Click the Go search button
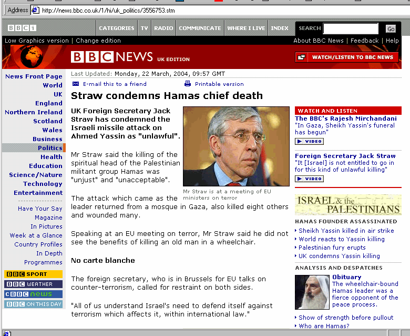The image size is (410, 336). tap(391, 29)
